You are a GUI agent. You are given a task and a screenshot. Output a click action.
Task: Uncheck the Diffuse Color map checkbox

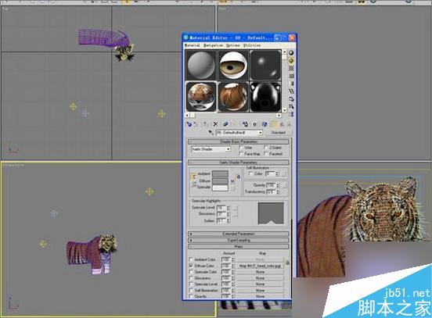[x=191, y=266]
